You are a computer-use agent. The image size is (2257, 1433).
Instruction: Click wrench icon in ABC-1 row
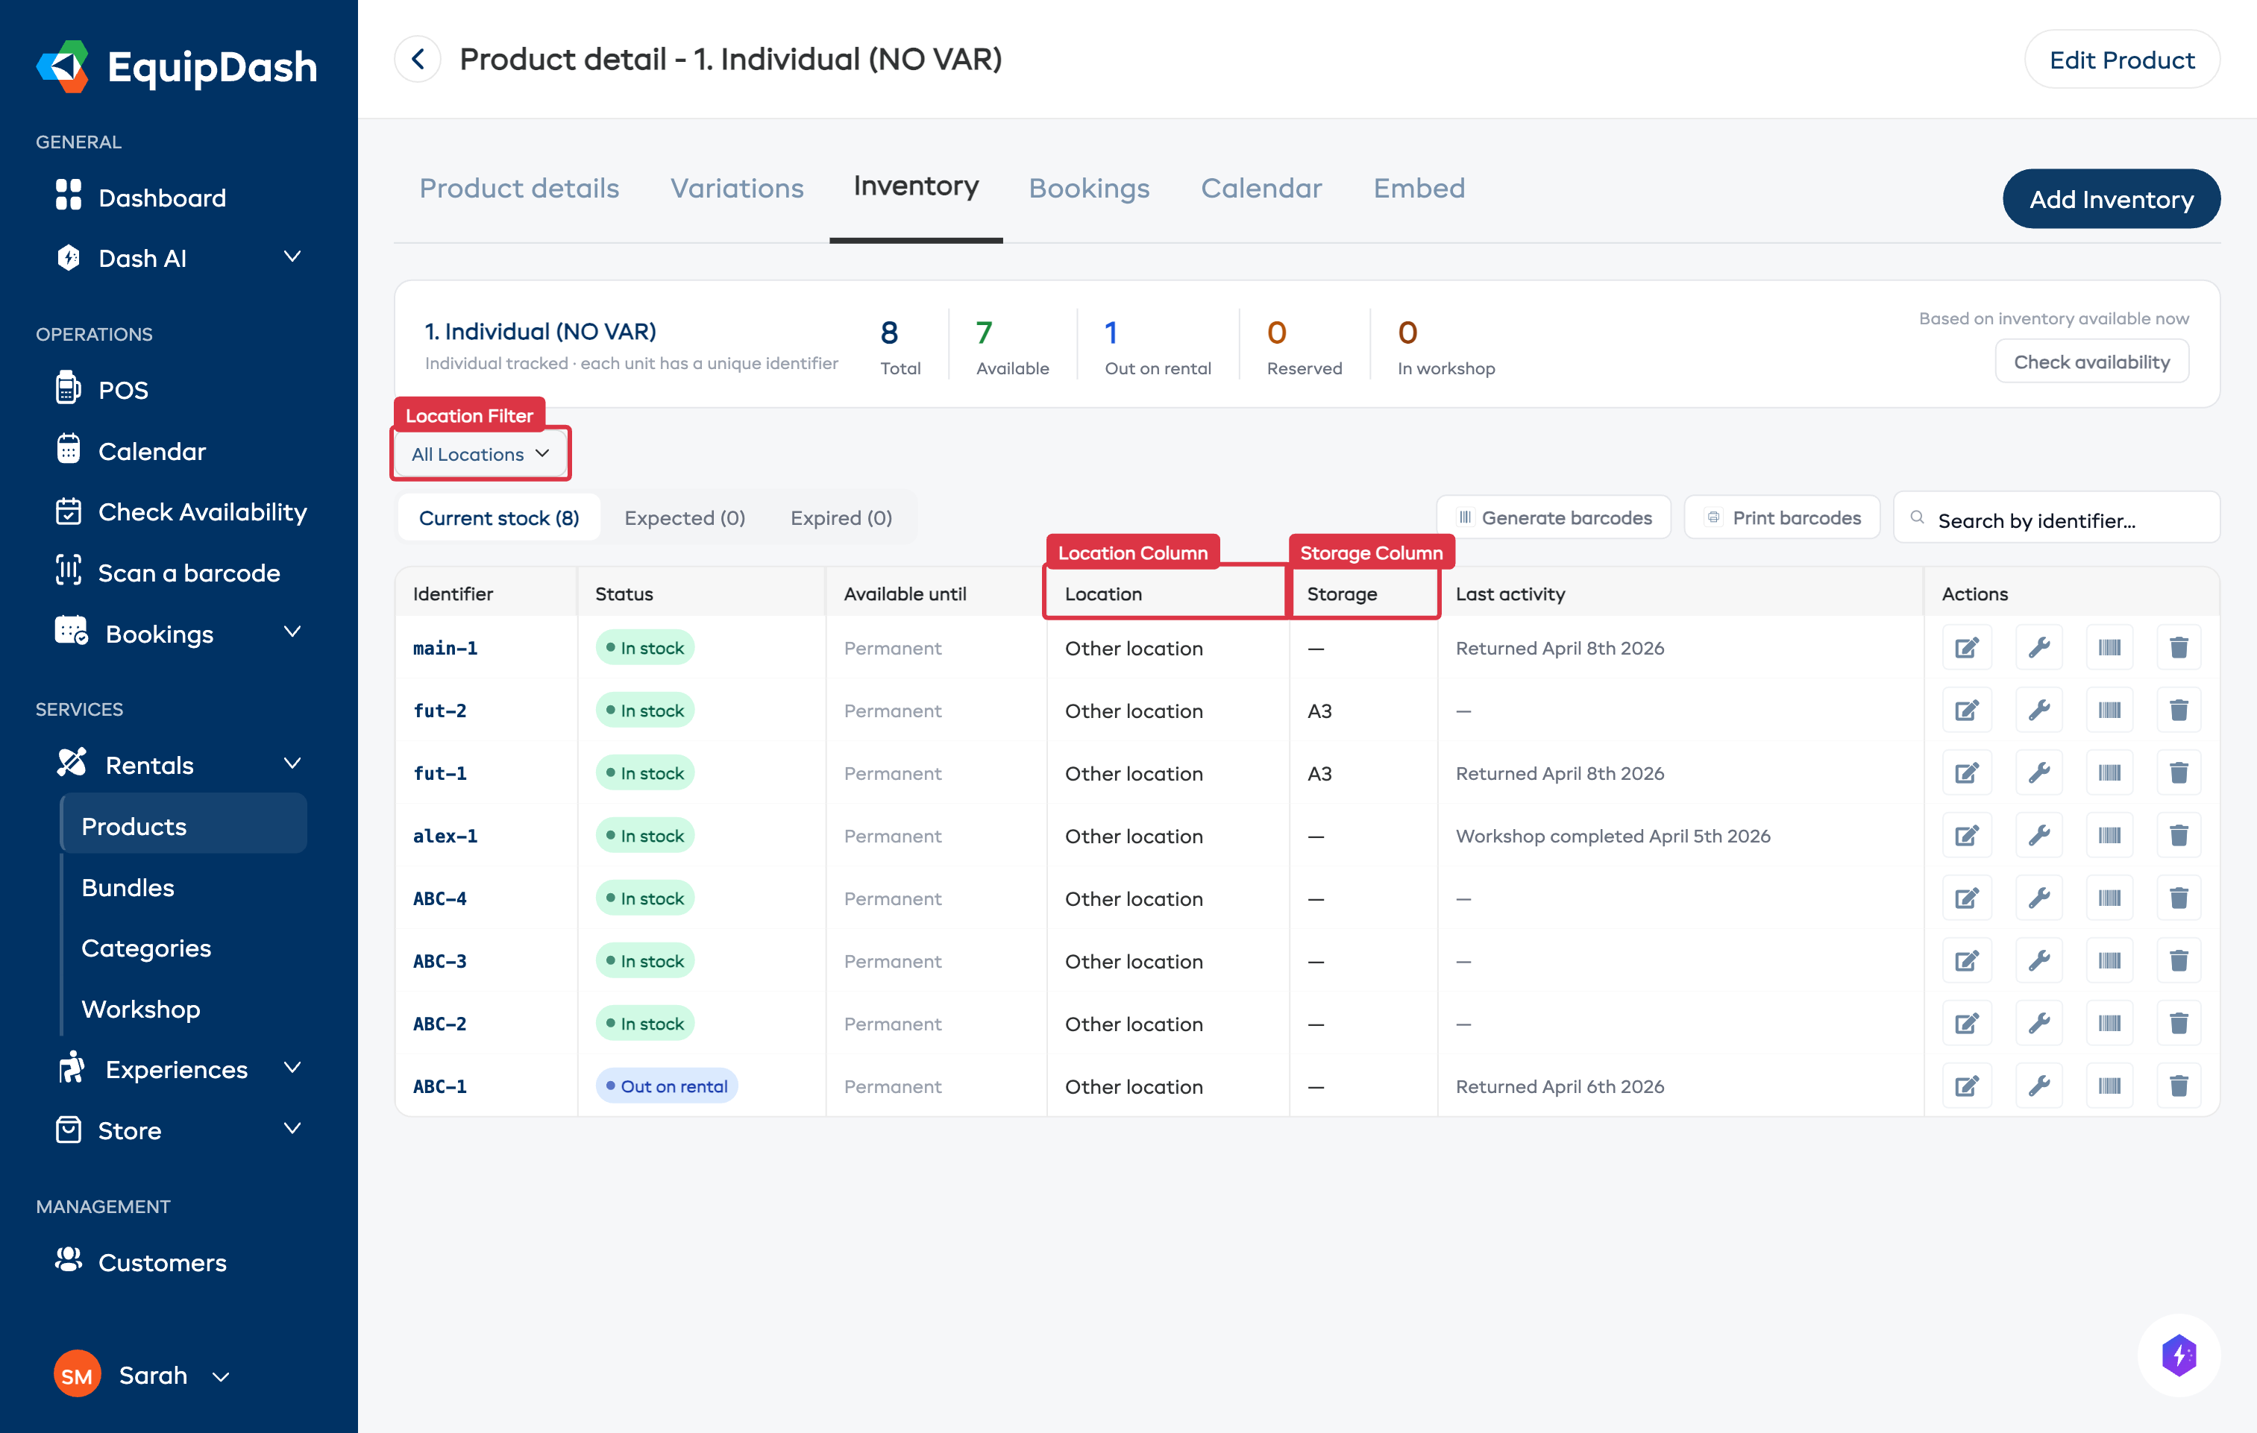[2038, 1086]
